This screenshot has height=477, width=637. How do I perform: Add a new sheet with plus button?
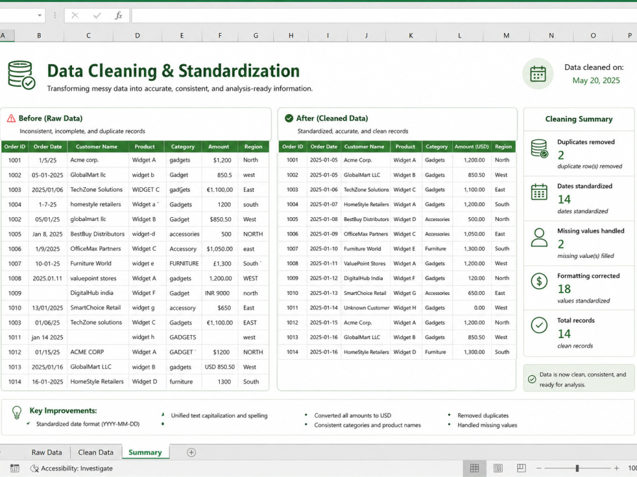(191, 452)
